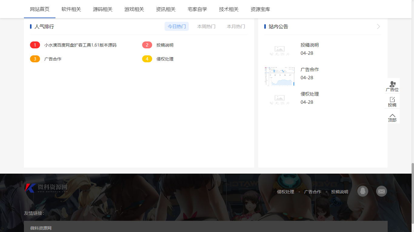This screenshot has width=414, height=232.
Task: Select the 技术相关 menu item
Action: (228, 9)
